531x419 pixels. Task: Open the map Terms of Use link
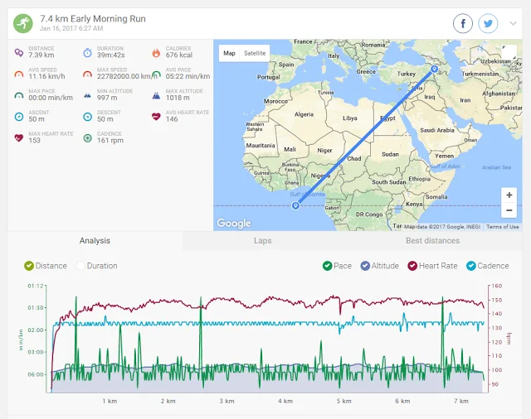pyautogui.click(x=503, y=227)
